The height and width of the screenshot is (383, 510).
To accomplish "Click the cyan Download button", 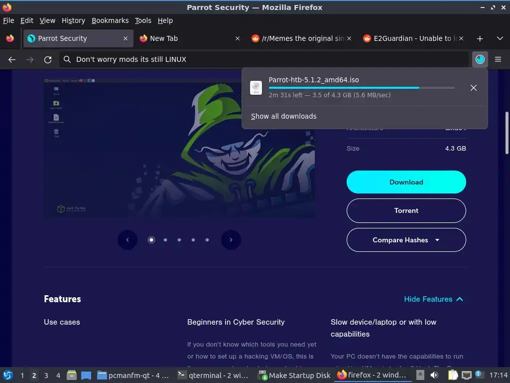I will click(406, 182).
